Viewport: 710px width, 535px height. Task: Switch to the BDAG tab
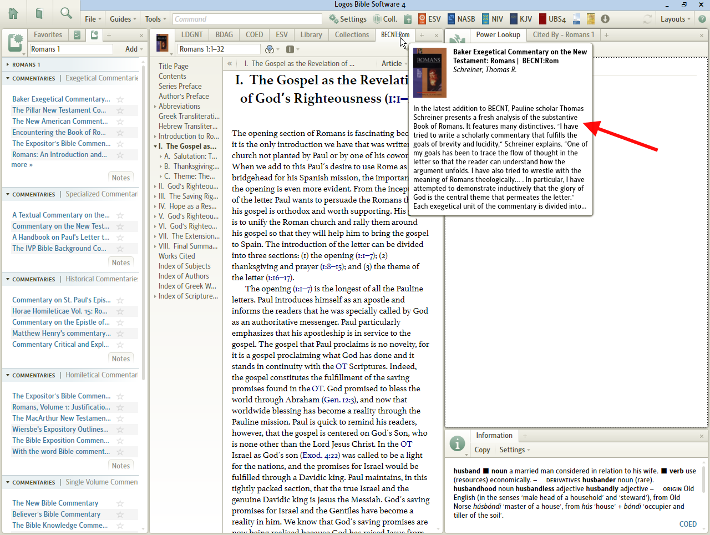point(224,34)
